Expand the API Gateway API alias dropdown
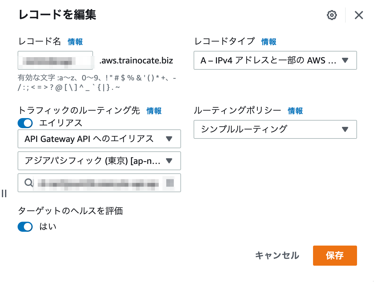This screenshot has height=282, width=374. coord(99,139)
